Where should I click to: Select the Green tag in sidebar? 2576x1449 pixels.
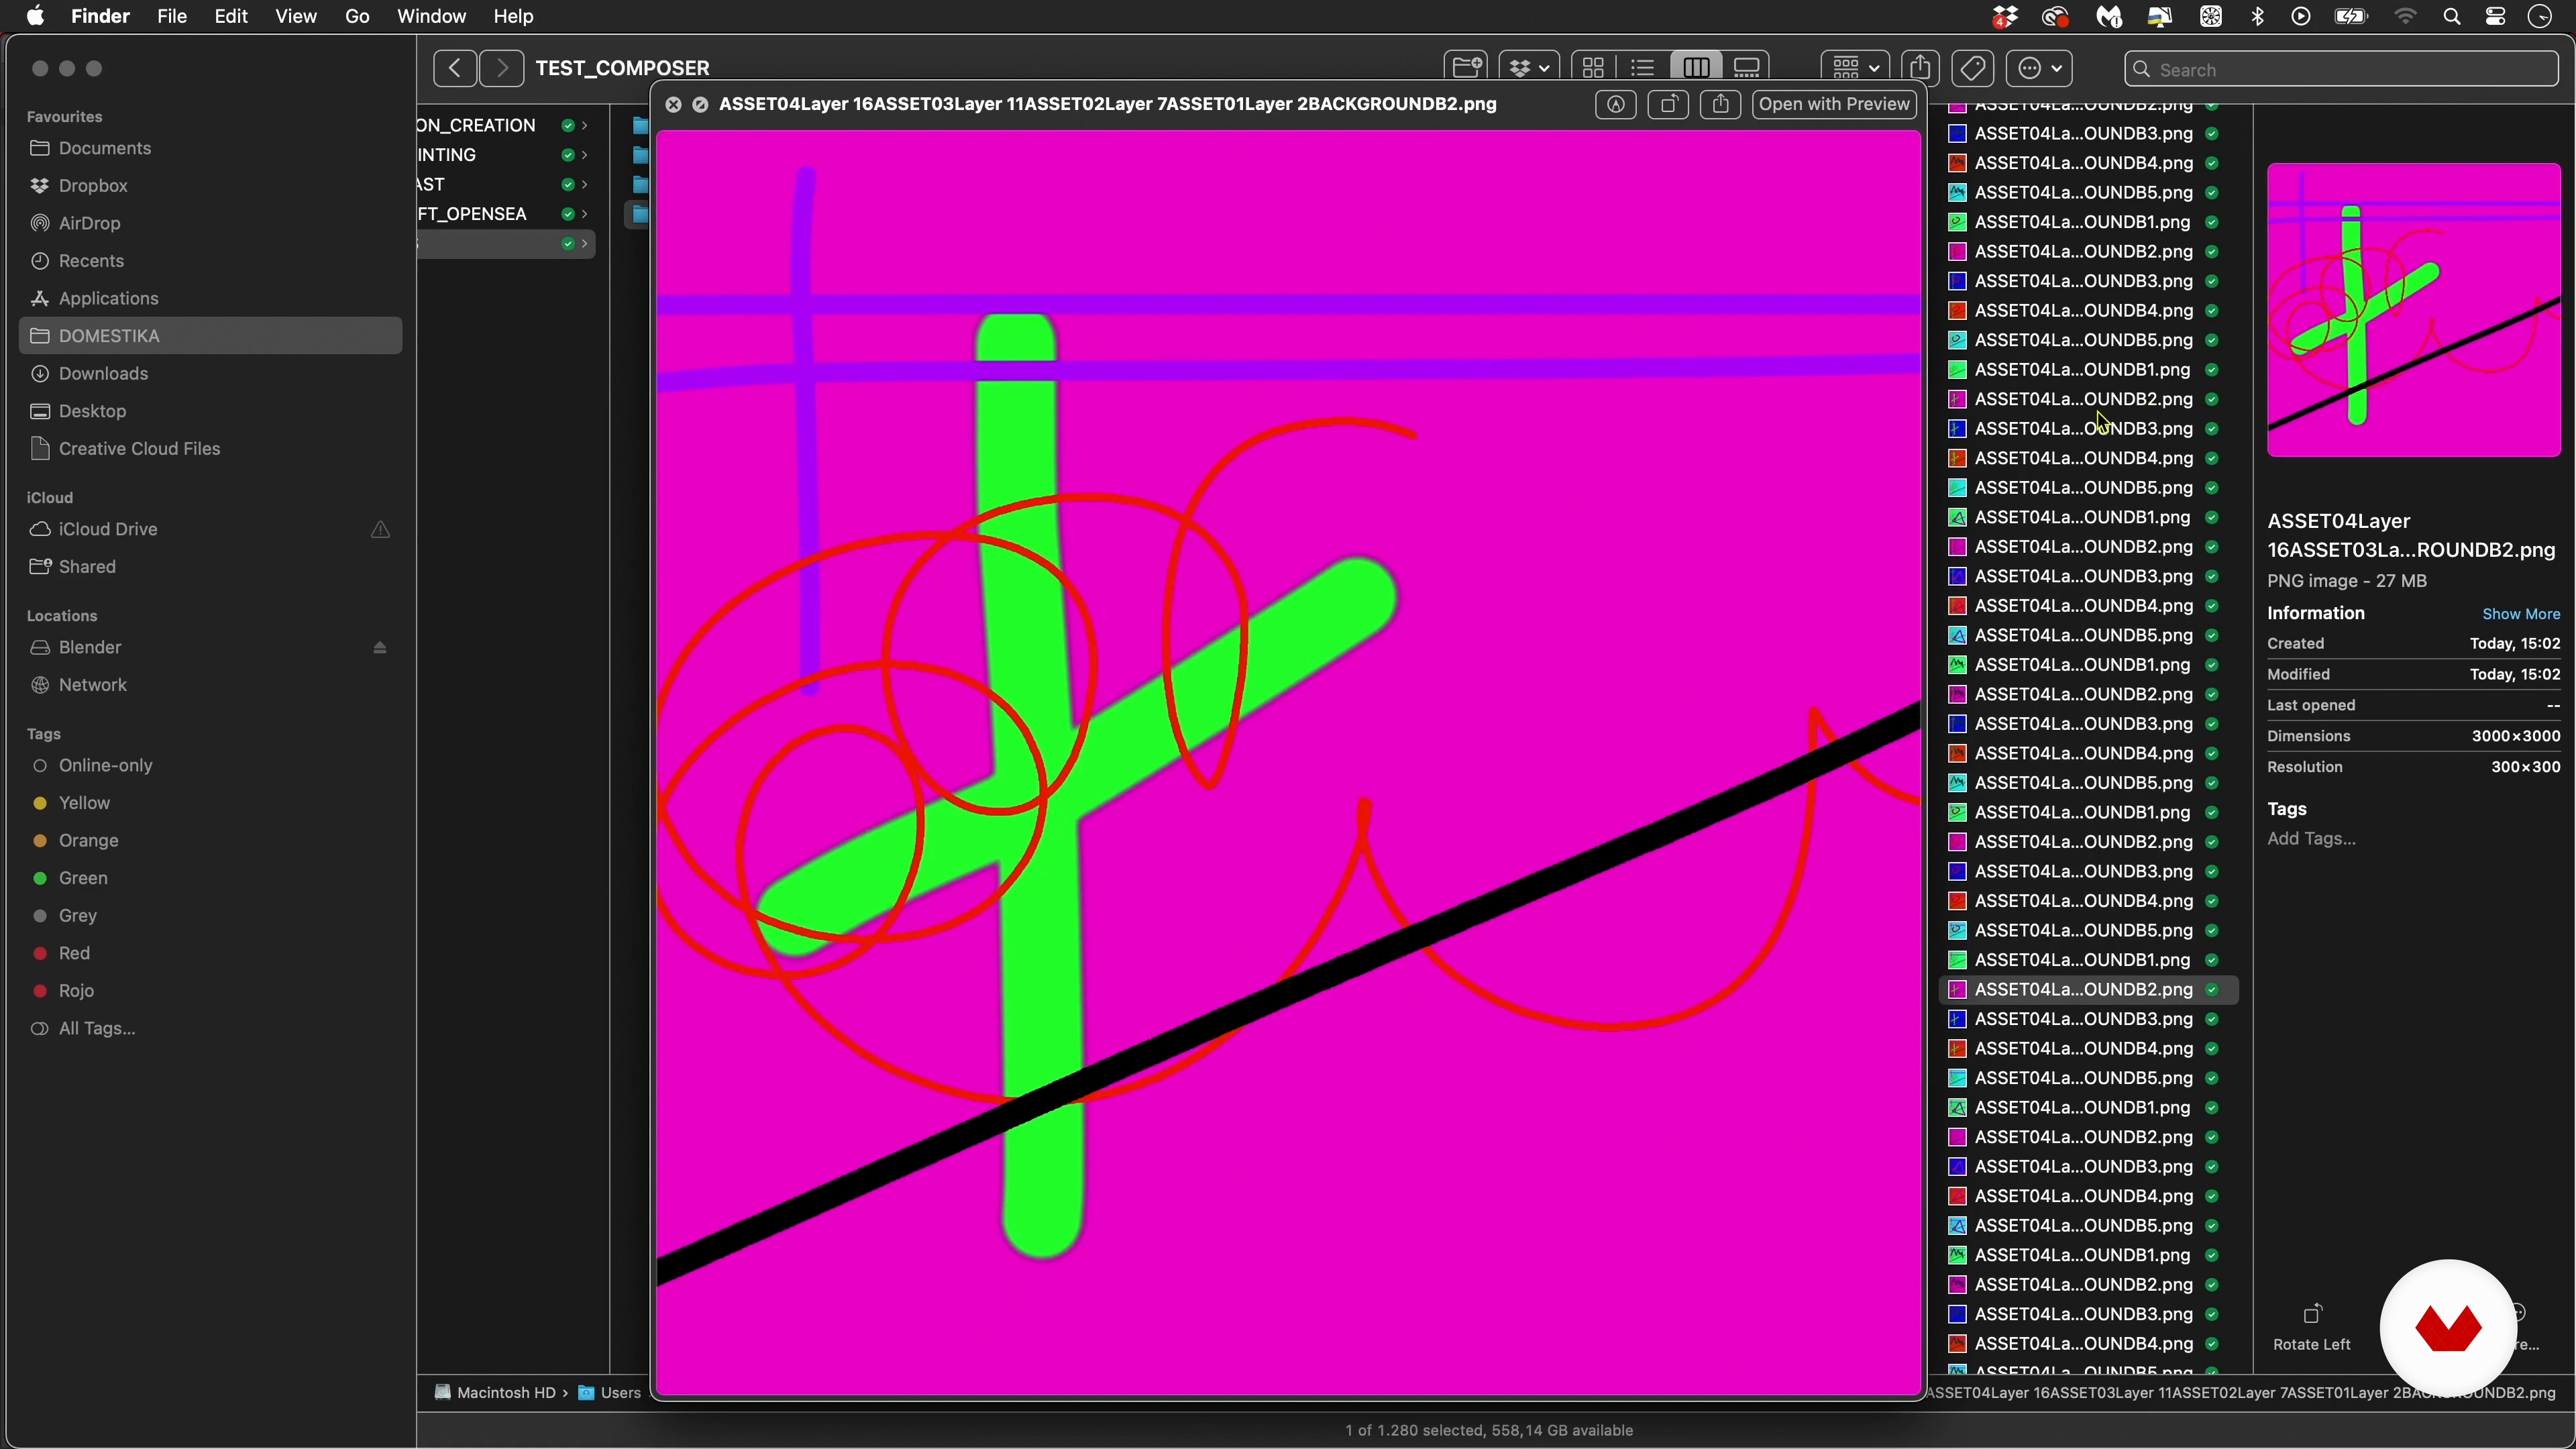point(83,879)
